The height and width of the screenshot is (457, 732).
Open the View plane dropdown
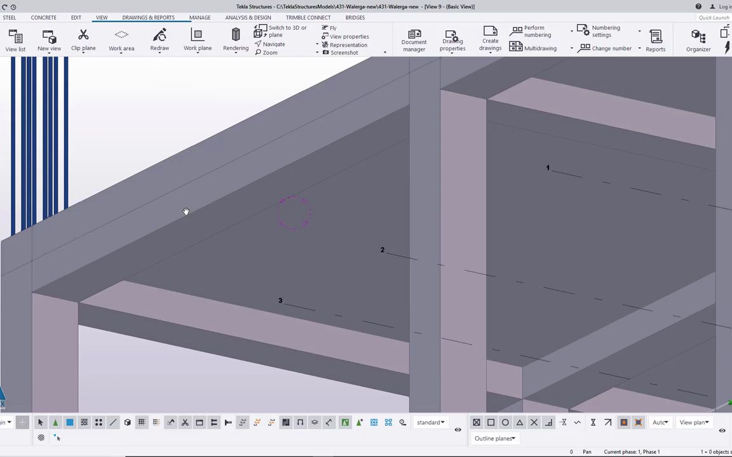point(694,423)
